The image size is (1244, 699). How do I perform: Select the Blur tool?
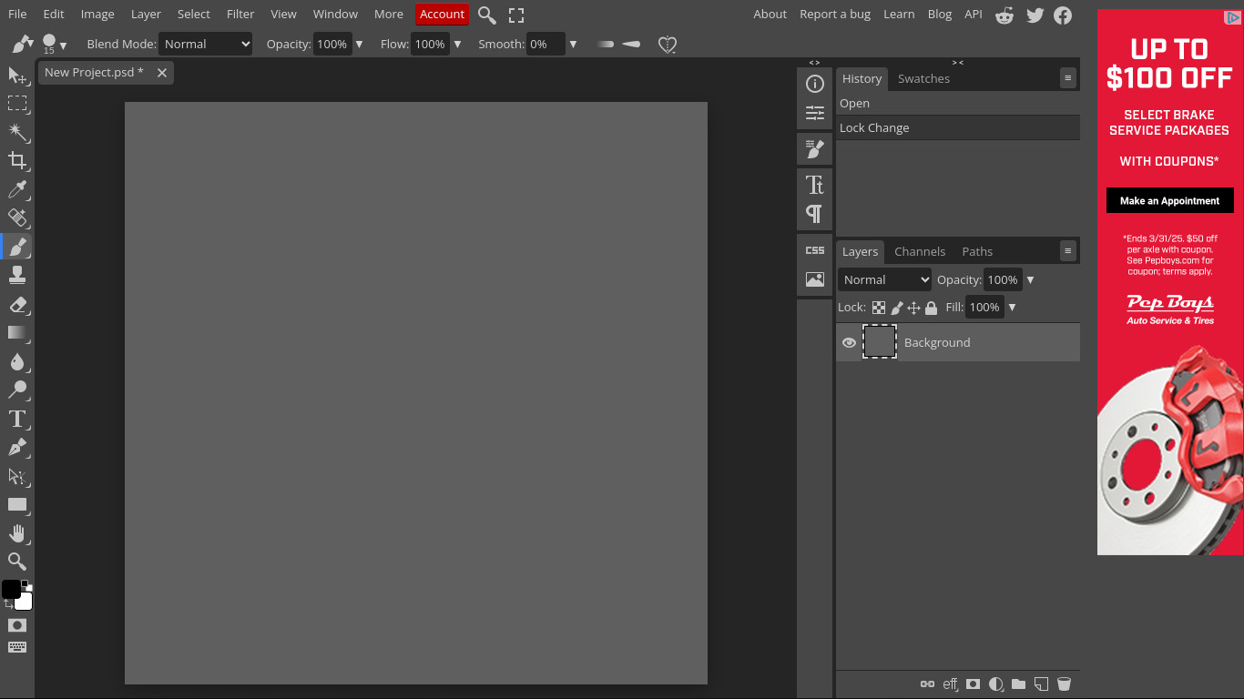pos(17,361)
